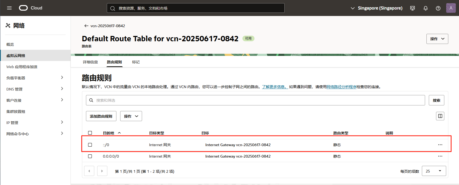
Task: Select the ::/0 route rule checkbox
Action: click(x=90, y=145)
